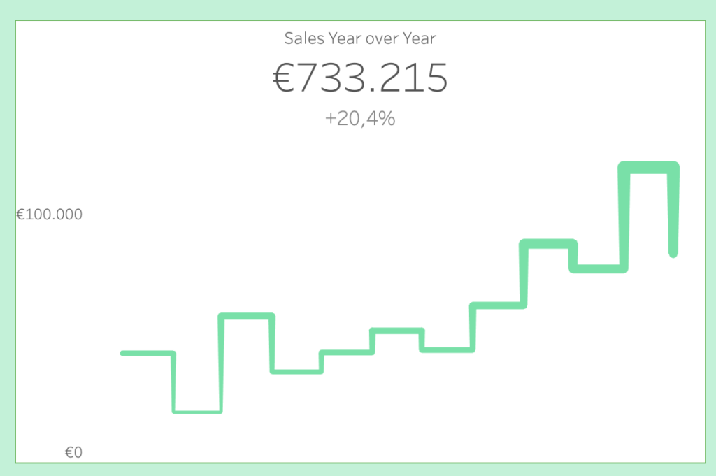Screen dimensions: 716x476
Task: Click the tall vertical rise to the peak
Action: pyautogui.click(x=624, y=217)
